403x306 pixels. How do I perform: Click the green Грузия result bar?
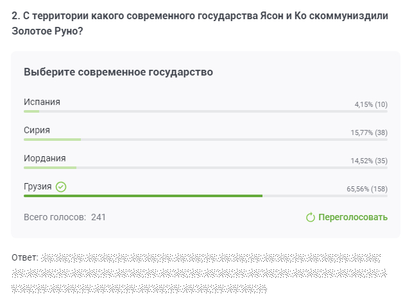click(x=143, y=196)
